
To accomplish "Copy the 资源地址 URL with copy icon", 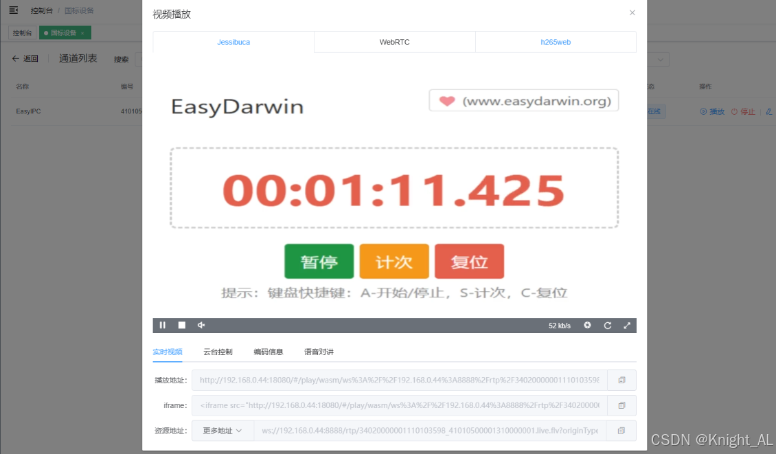I will coord(621,431).
